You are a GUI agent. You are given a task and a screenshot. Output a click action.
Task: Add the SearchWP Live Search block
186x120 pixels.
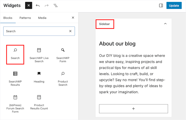coord(39,54)
